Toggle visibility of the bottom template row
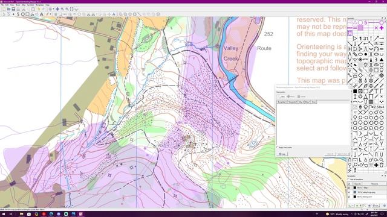The width and height of the screenshot is (387, 217). coord(349,197)
